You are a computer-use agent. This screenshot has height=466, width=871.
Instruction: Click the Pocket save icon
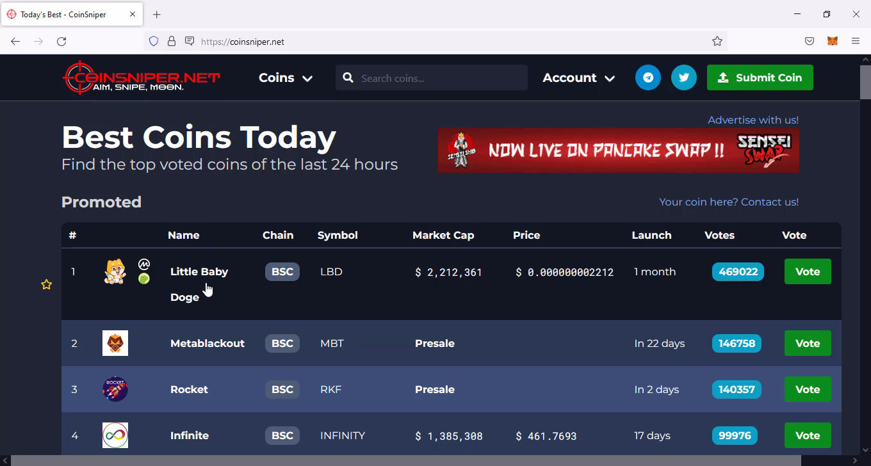tap(810, 41)
